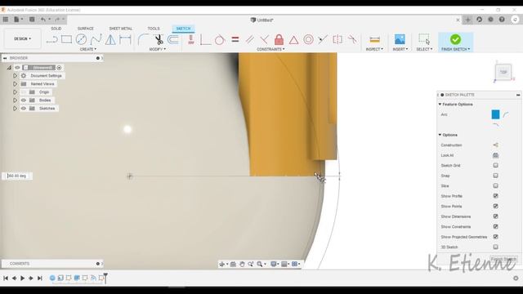Image resolution: width=523 pixels, height=294 pixels.
Task: Switch to the Surface tab
Action: (x=85, y=29)
